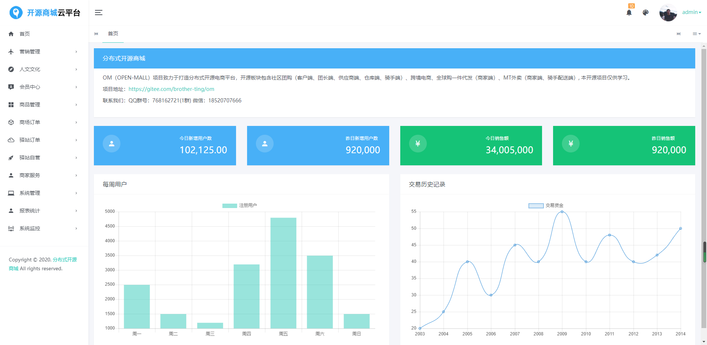Click the broadcast icon for 系统监控
707x345 pixels.
click(x=11, y=228)
